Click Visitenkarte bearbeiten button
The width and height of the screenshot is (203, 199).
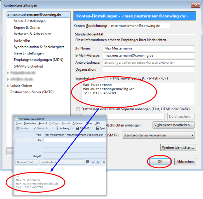pos(173,125)
